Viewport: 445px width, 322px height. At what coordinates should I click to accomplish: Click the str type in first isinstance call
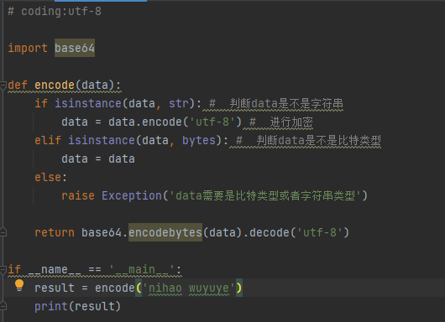179,103
